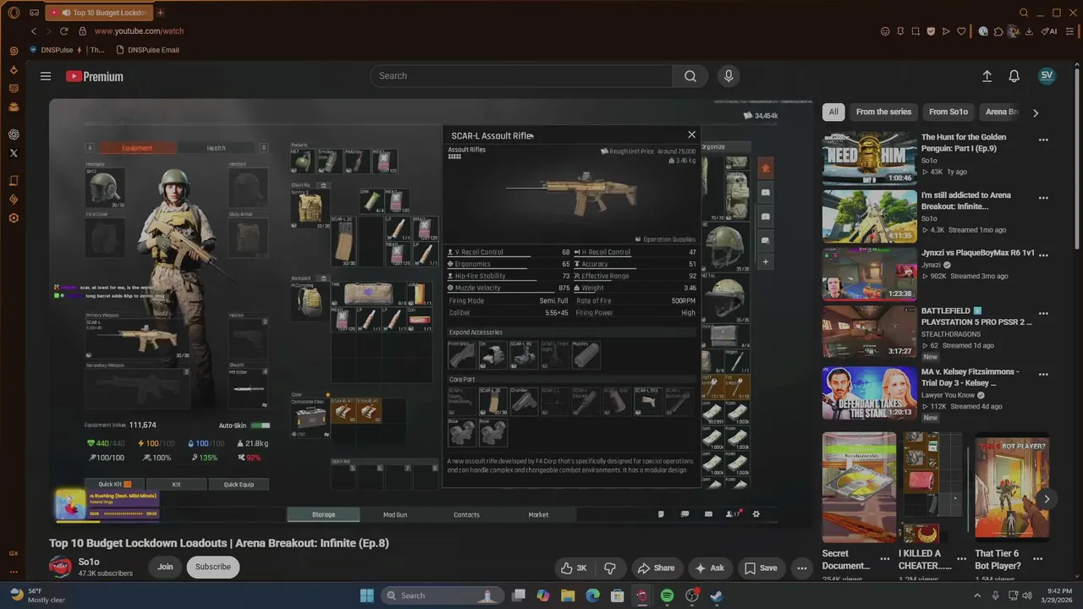The height and width of the screenshot is (609, 1083).
Task: Open more video actions ellipsis menu
Action: 802,568
